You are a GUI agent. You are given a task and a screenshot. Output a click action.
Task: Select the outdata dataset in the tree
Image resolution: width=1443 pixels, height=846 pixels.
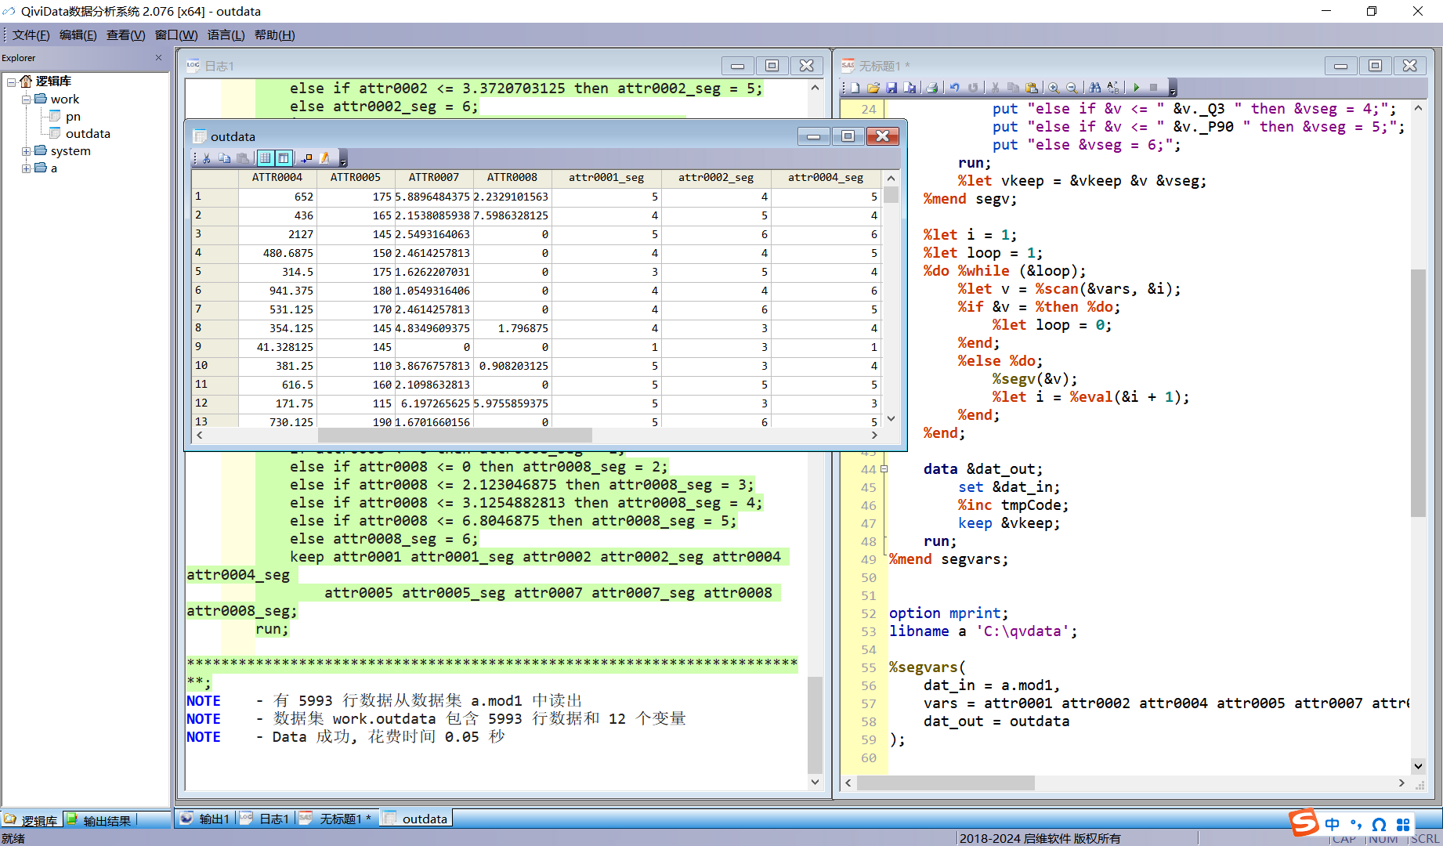[x=88, y=134]
